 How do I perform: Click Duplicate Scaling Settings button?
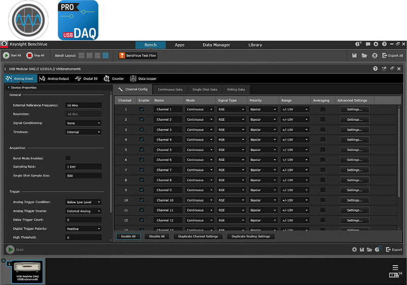tap(251, 237)
